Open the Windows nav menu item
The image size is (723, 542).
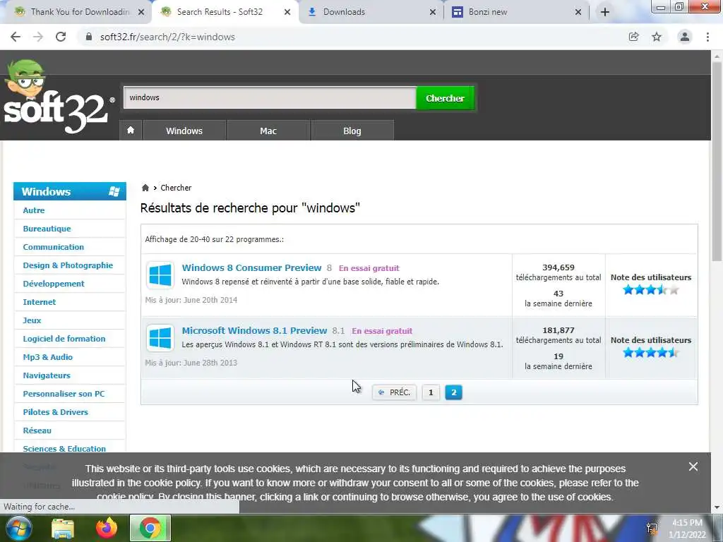[184, 131]
